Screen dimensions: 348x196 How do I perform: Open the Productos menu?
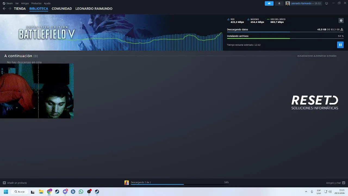coord(36,3)
